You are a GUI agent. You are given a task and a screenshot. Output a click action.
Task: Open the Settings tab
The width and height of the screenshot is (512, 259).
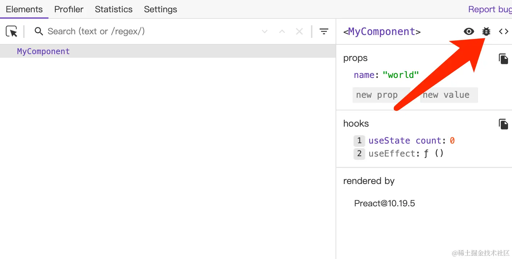161,9
